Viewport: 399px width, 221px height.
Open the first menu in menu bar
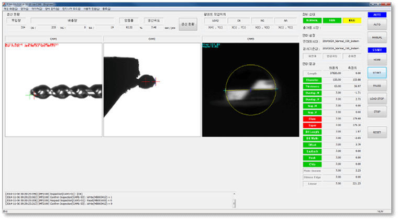coord(10,9)
